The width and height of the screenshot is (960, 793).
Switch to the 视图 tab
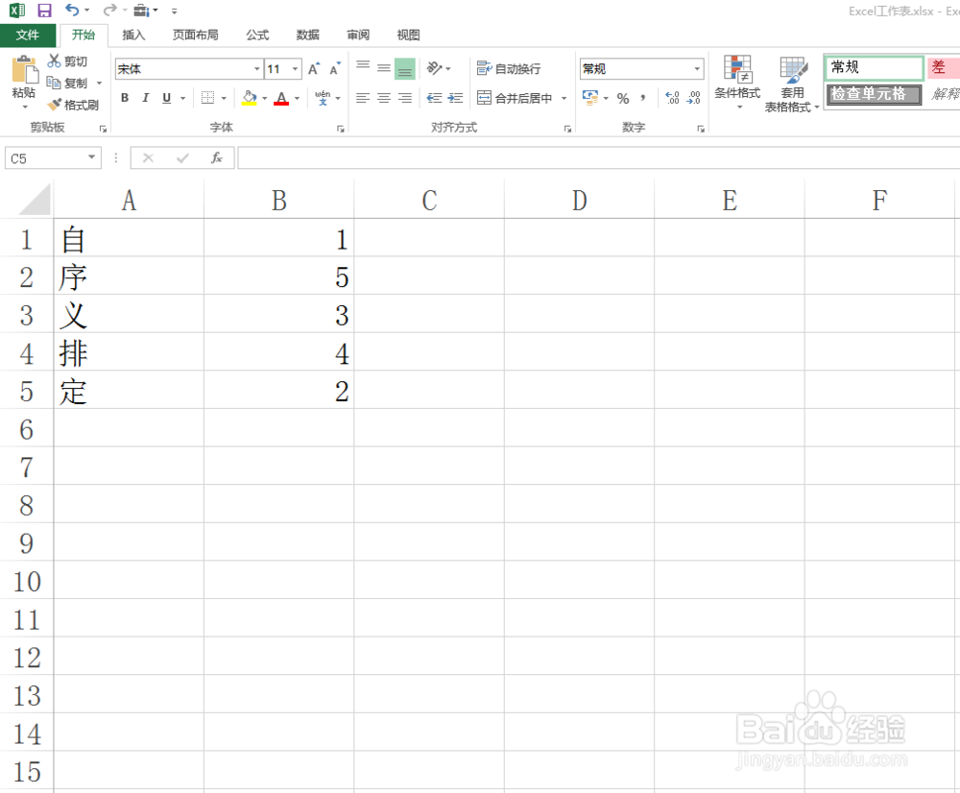[x=408, y=35]
